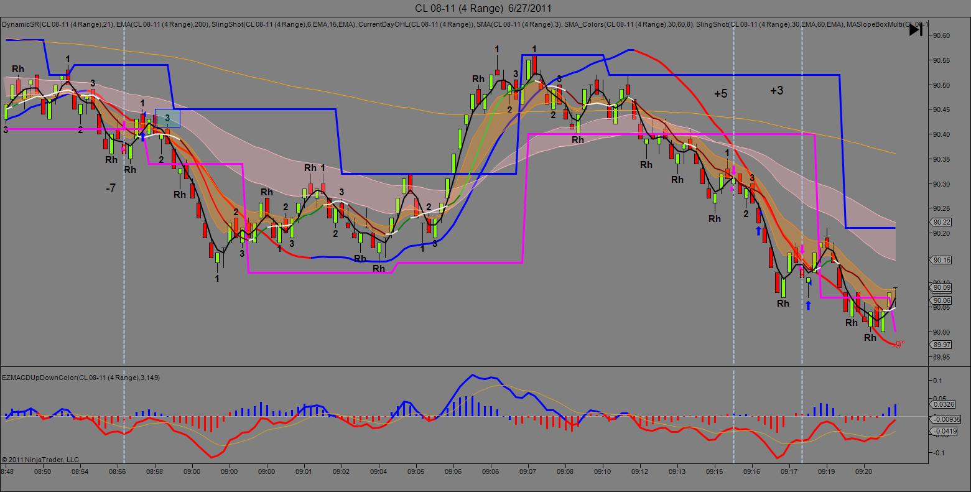Select the blue shaded rectangle drawing near 08:58

click(x=167, y=118)
